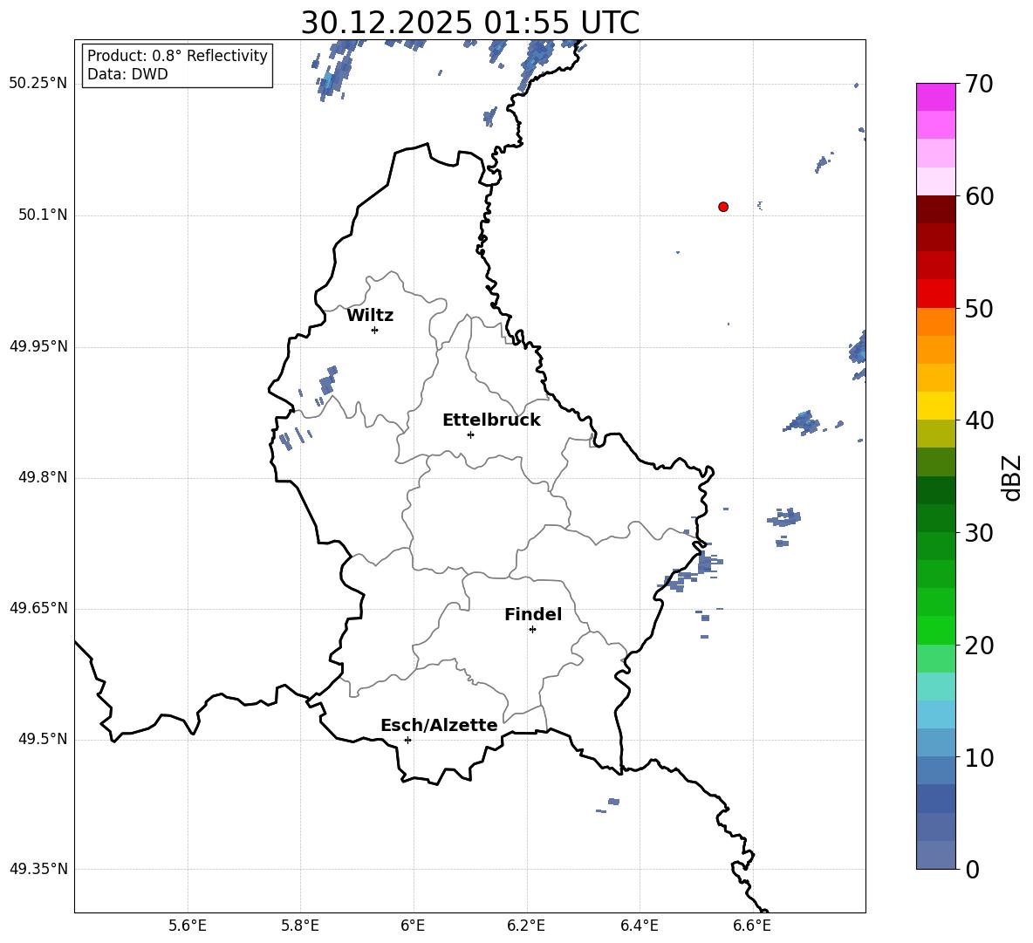Click the 30 value on colorbar

pos(979,533)
